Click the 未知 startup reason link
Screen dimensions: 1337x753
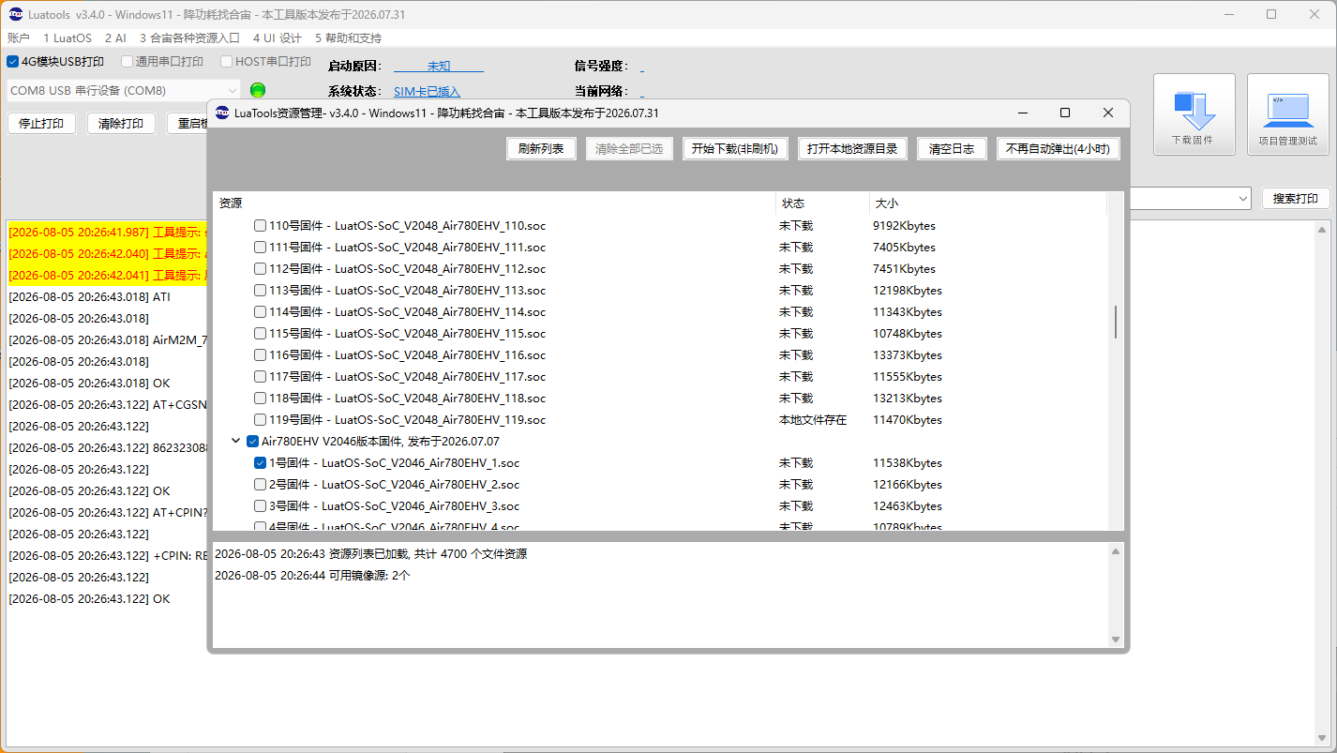point(439,67)
